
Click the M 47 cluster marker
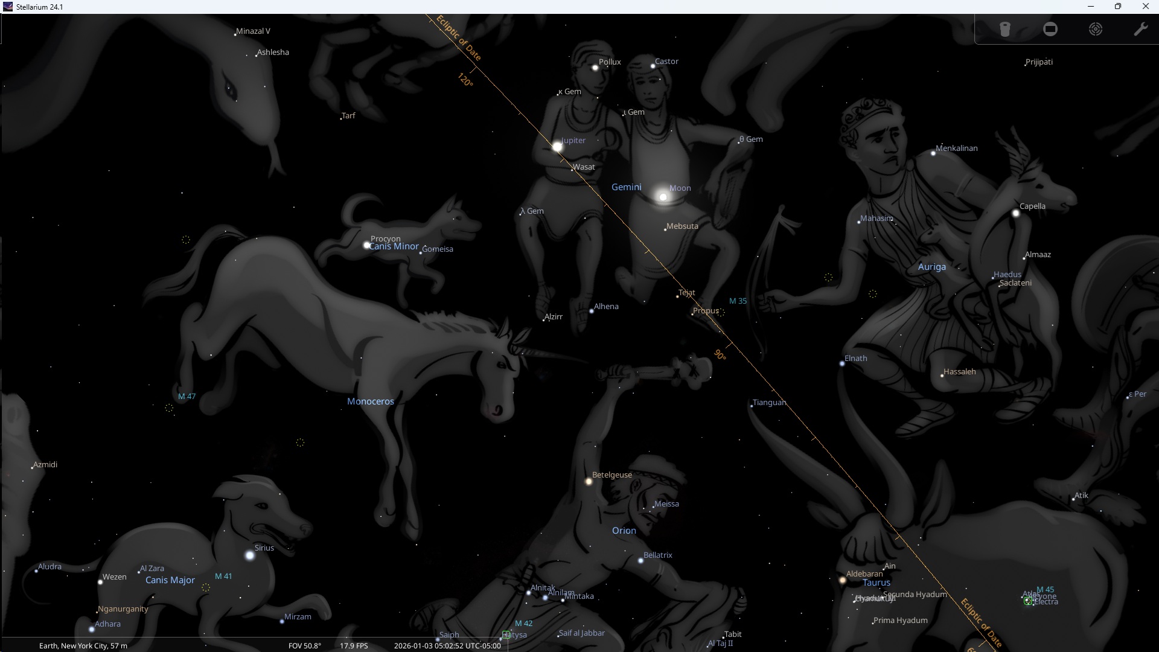tap(170, 408)
